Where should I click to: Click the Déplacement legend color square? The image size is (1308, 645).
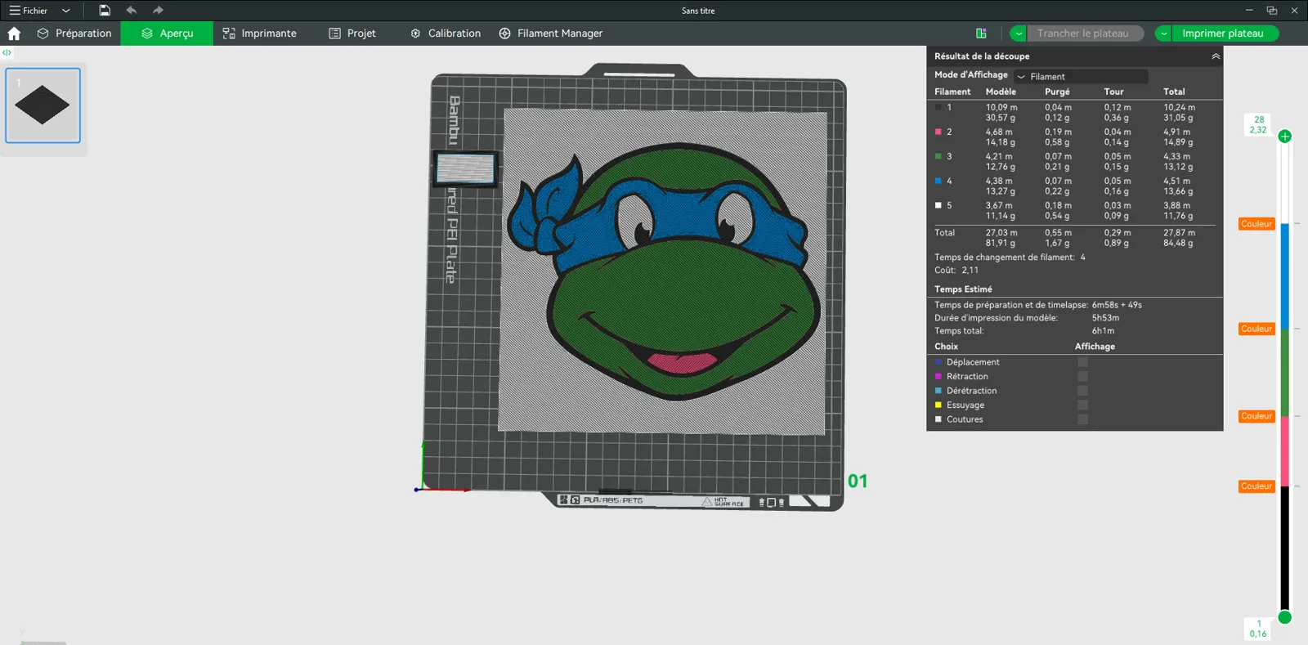tap(938, 362)
